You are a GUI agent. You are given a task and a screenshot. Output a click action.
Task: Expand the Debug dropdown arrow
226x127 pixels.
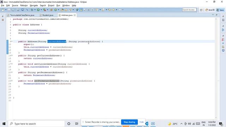point(35,10)
